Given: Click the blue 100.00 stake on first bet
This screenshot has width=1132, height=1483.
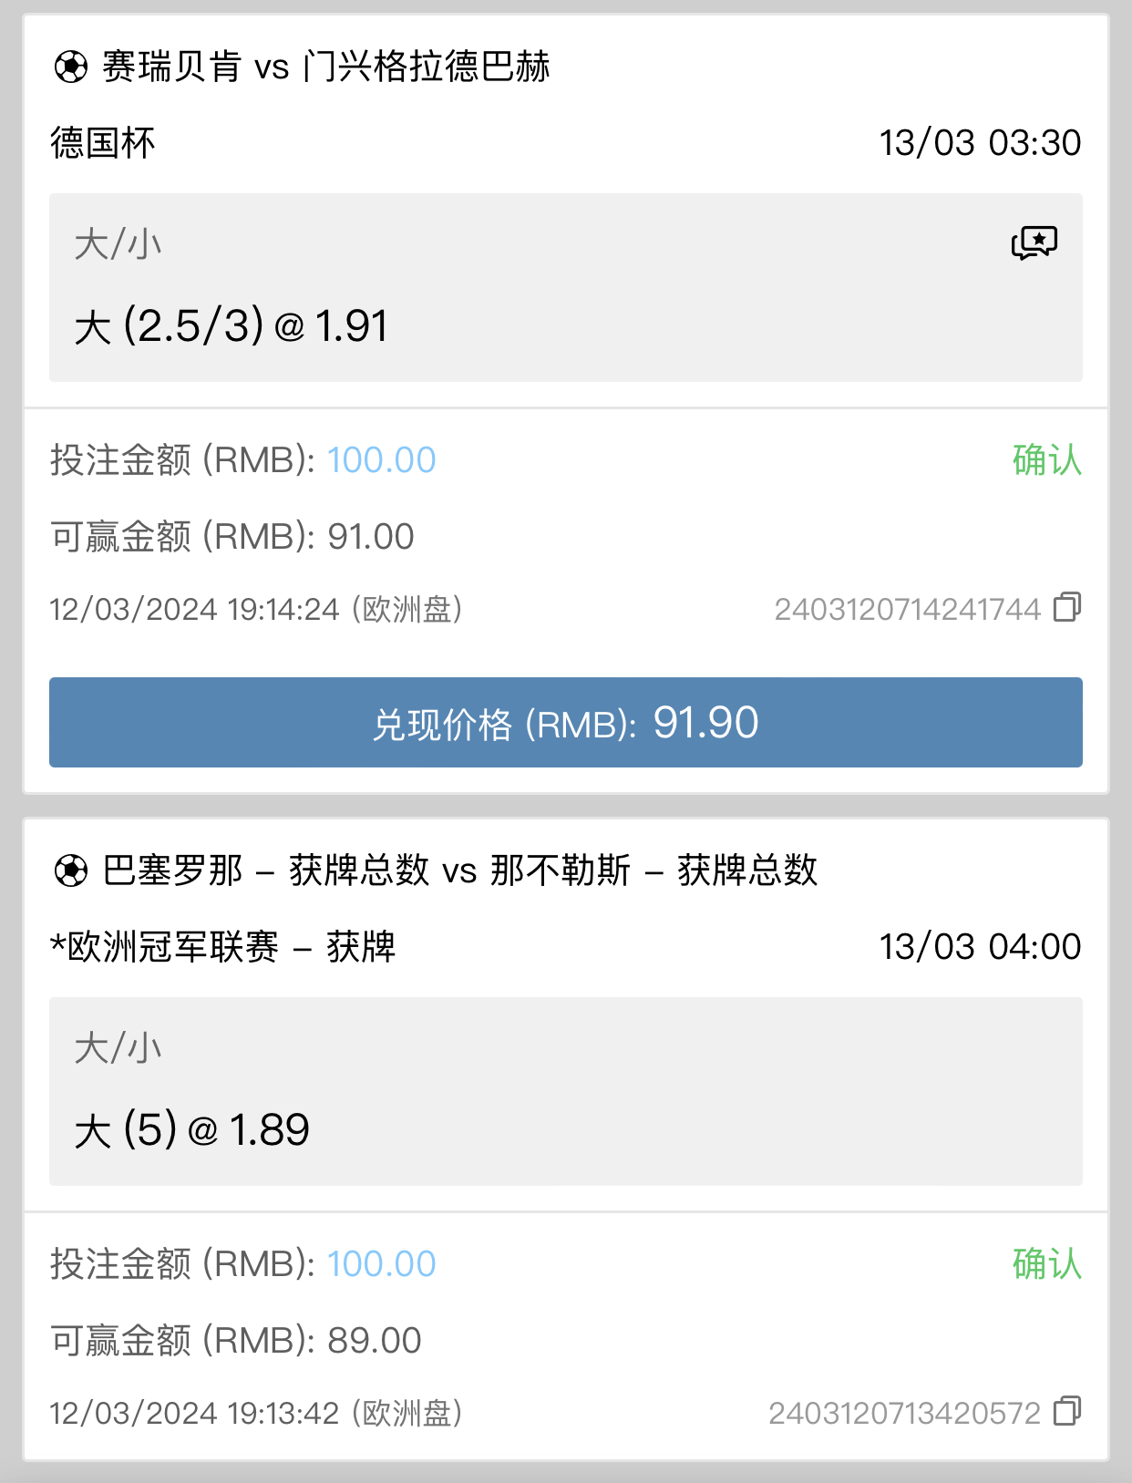Looking at the screenshot, I should [x=381, y=460].
